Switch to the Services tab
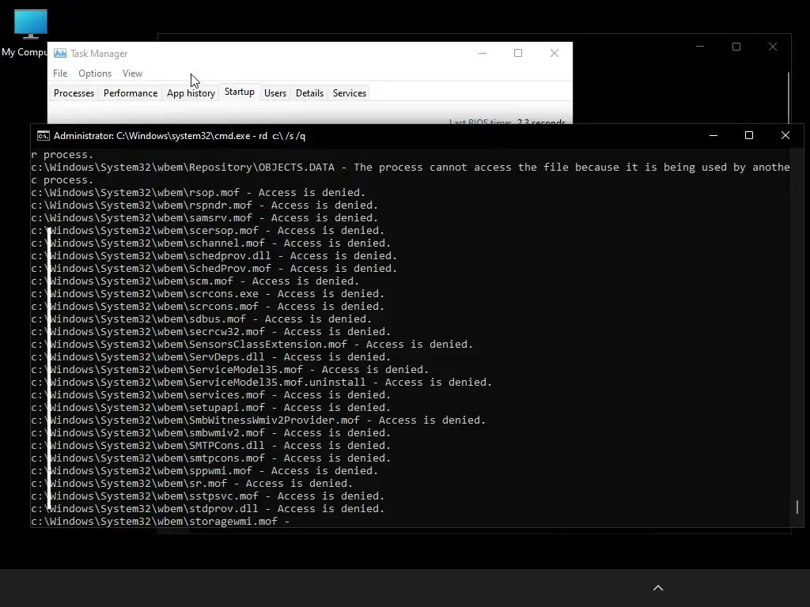The width and height of the screenshot is (810, 607). pos(349,93)
